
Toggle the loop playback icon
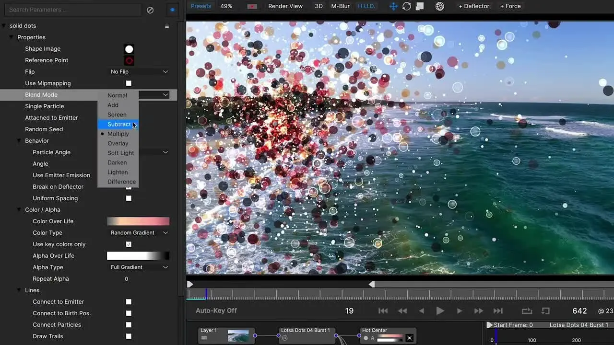tap(527, 311)
